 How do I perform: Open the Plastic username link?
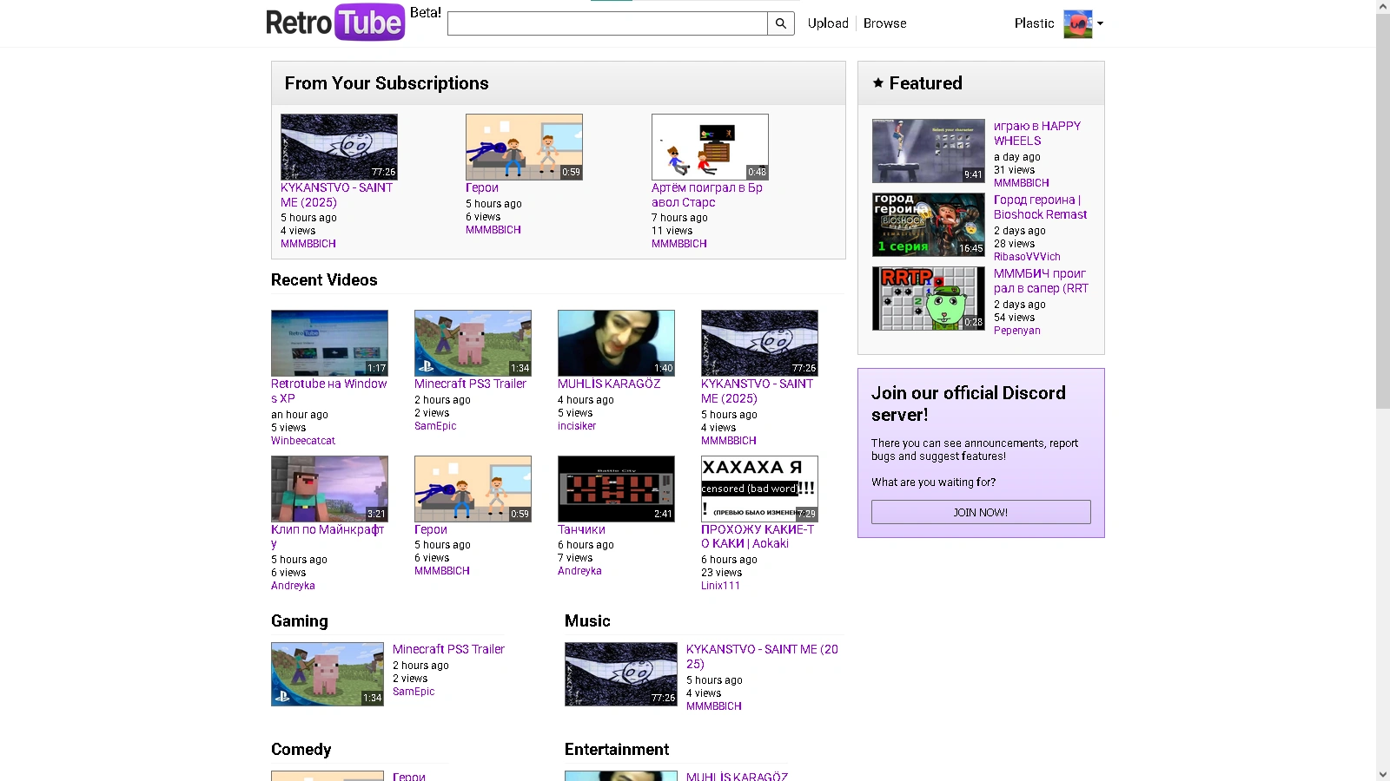(x=1034, y=23)
